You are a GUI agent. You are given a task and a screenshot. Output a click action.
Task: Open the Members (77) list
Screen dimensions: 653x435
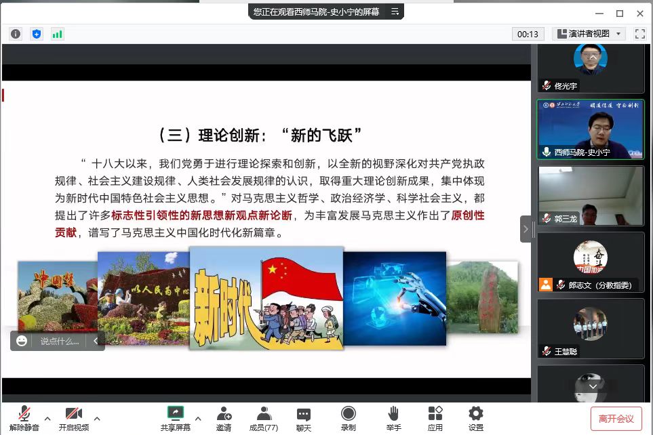[264, 418]
